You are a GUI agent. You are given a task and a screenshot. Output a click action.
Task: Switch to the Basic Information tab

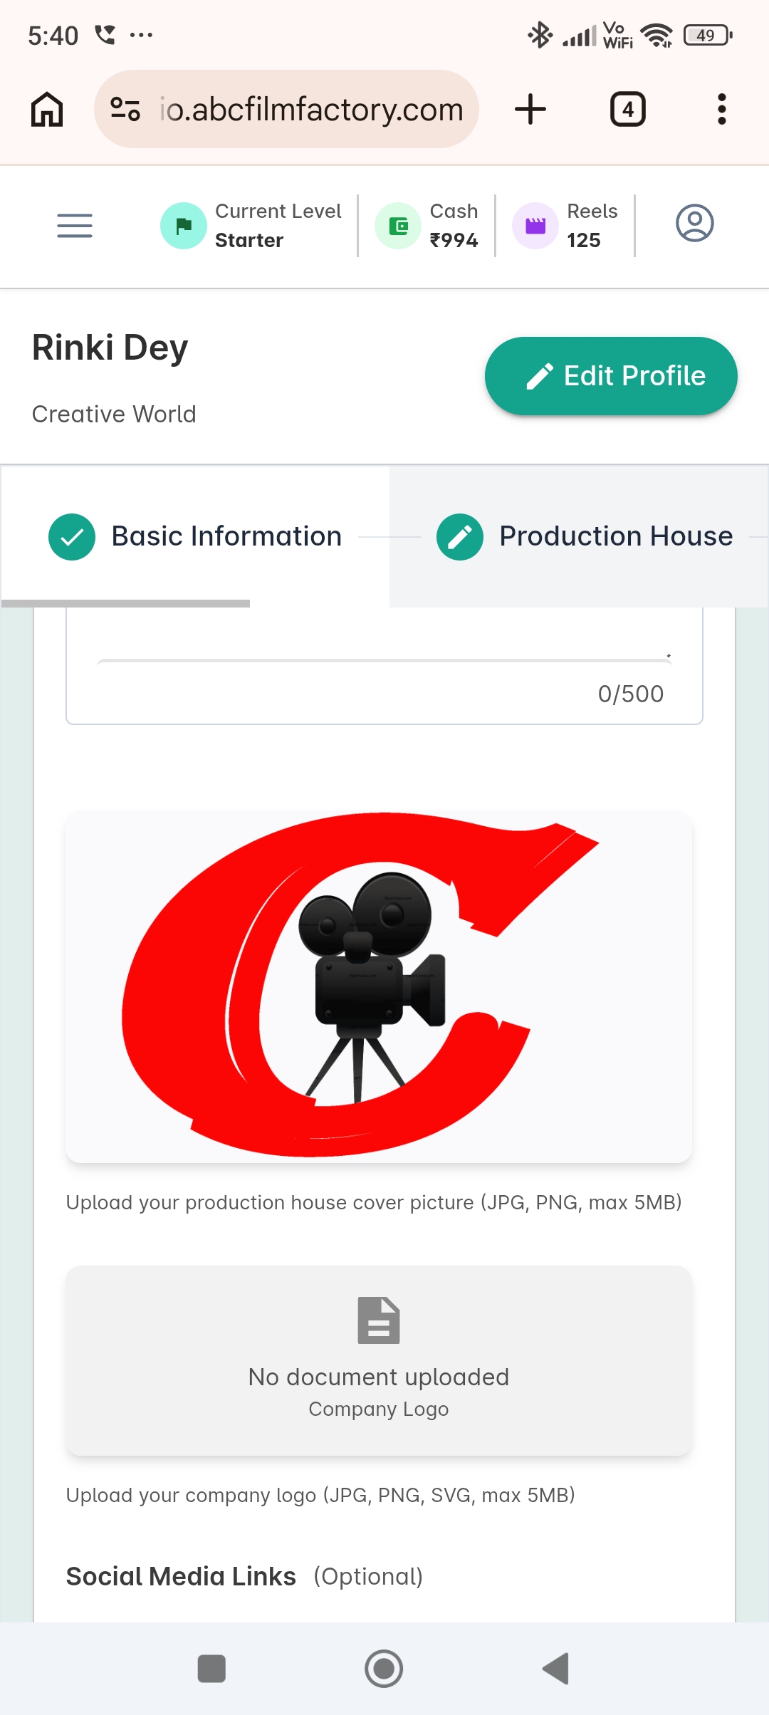(195, 536)
